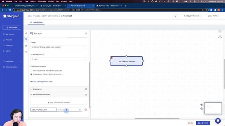Viewport: 225px width, 126px height.
Task: Click Save & Finish button
Action: (203, 123)
